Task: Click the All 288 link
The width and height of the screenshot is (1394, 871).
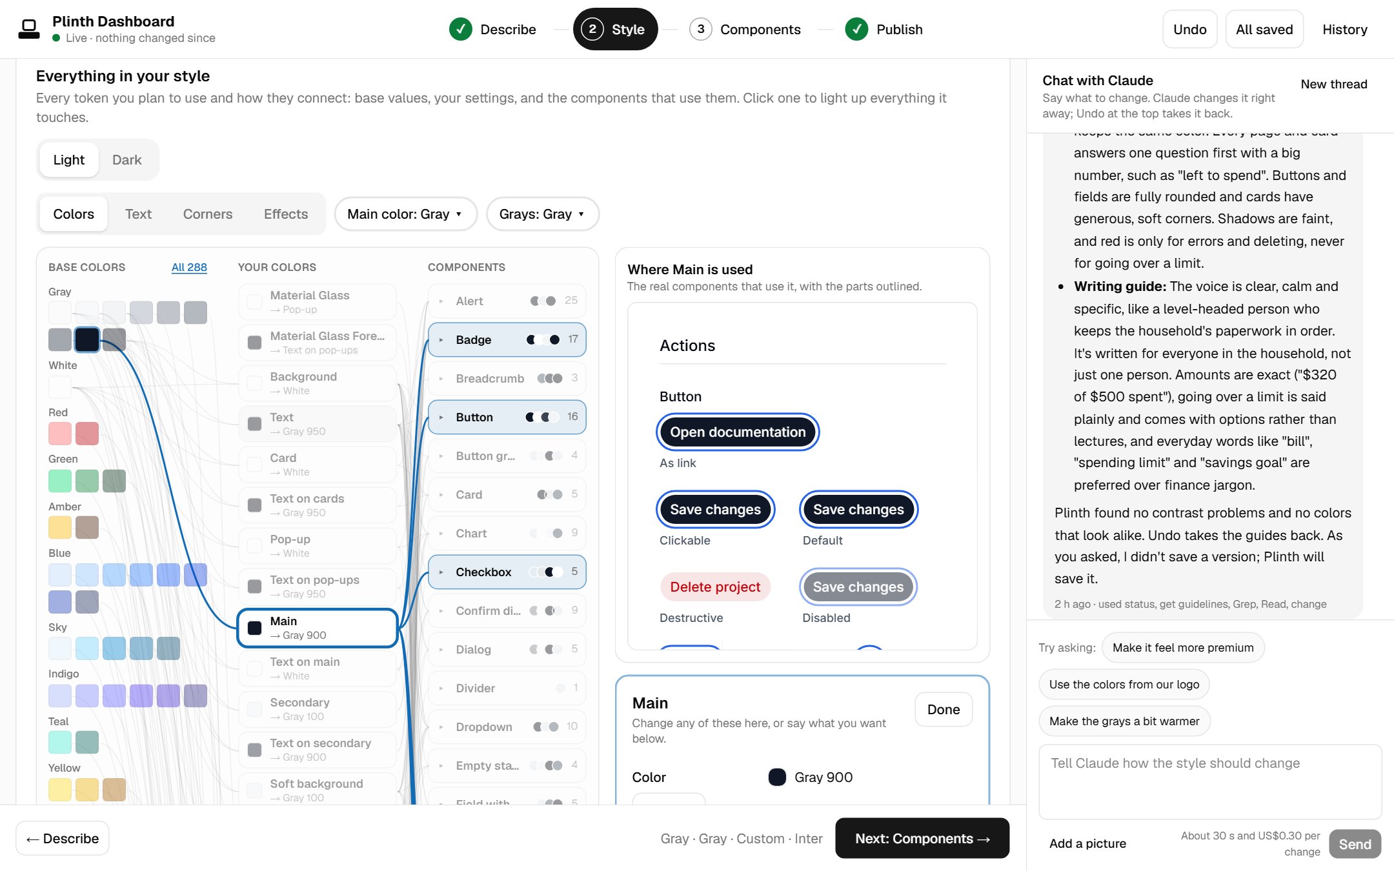Action: [189, 267]
